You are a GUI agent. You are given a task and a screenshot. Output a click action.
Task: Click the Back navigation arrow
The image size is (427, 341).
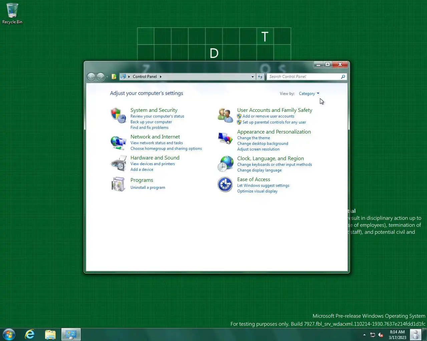(91, 77)
